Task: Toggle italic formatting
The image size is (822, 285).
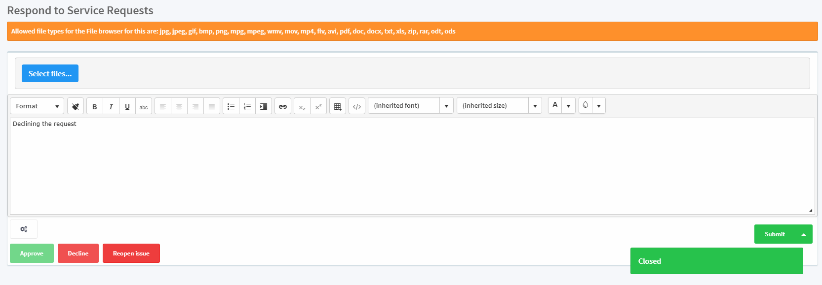Action: click(111, 106)
